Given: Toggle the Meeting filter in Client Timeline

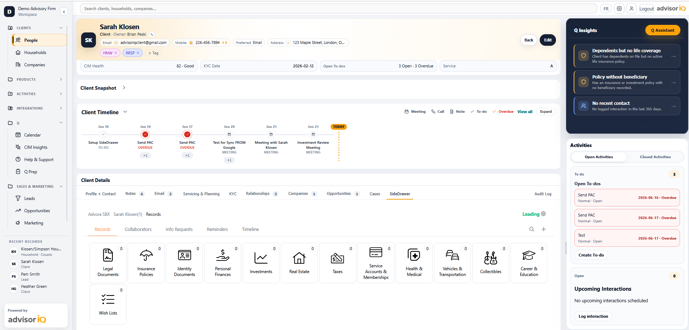Looking at the screenshot, I should pyautogui.click(x=415, y=112).
